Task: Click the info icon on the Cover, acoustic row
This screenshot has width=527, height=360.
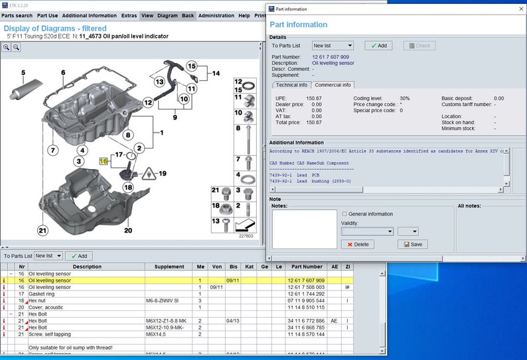Action: (4, 307)
